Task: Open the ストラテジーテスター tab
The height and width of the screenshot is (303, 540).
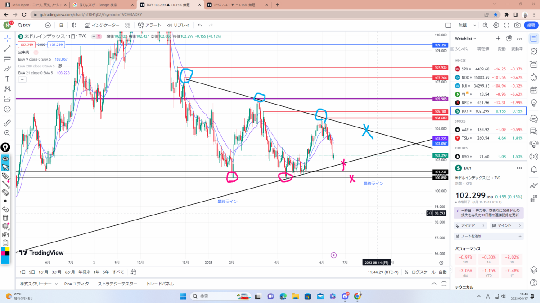Action: [x=117, y=284]
